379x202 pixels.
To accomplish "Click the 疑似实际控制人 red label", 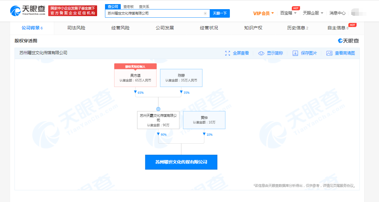I will pos(135,67).
